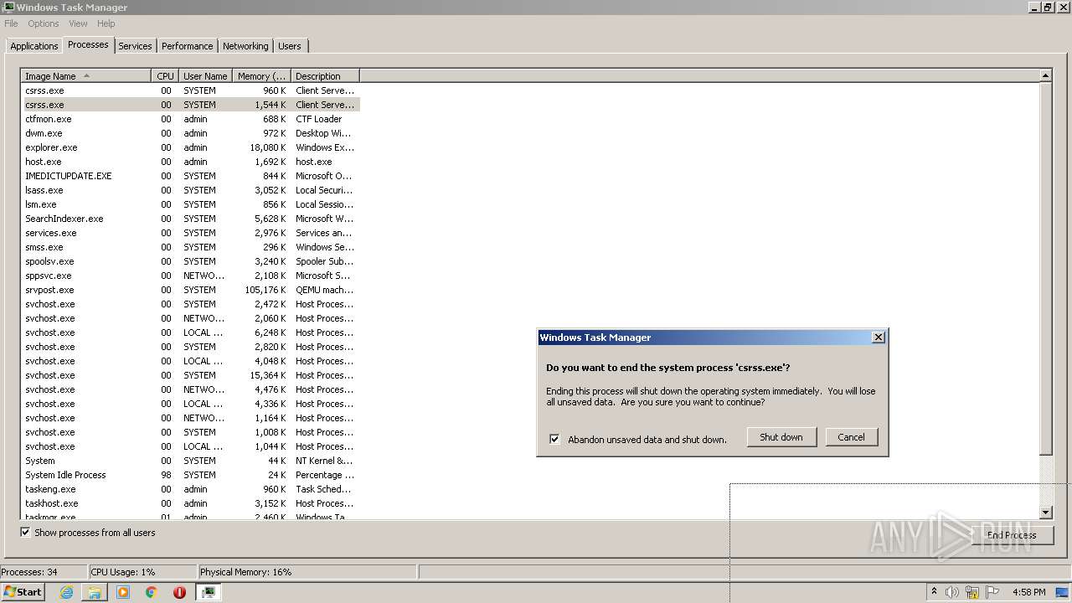Close the dialog with the X button

(x=878, y=338)
